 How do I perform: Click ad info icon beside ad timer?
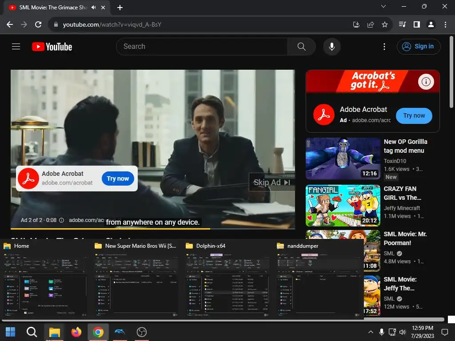click(x=61, y=220)
